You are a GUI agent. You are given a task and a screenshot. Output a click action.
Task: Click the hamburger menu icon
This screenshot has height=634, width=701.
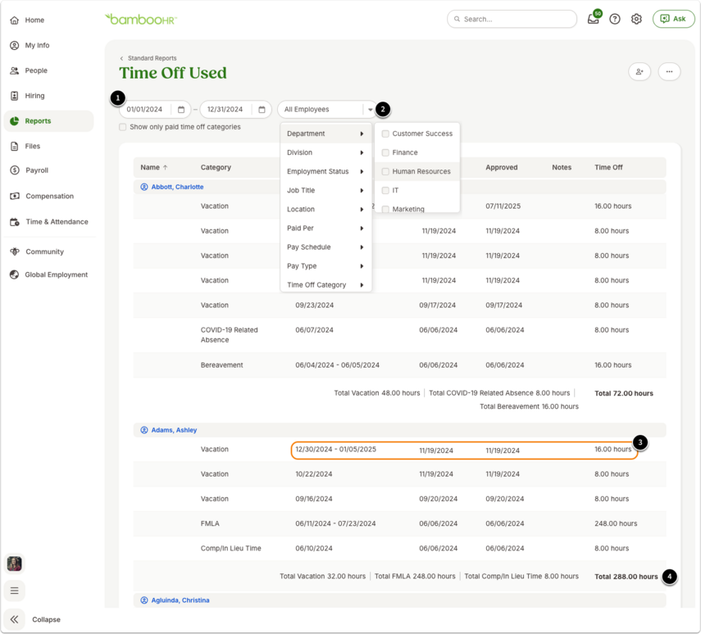point(14,591)
